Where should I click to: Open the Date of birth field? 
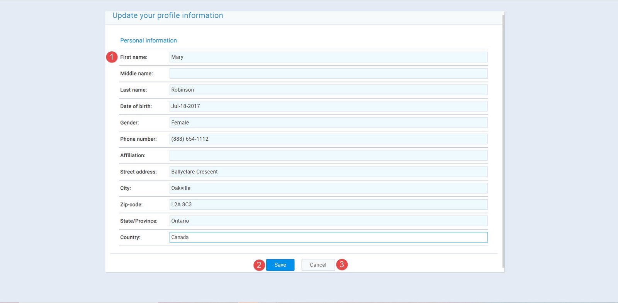pos(328,106)
